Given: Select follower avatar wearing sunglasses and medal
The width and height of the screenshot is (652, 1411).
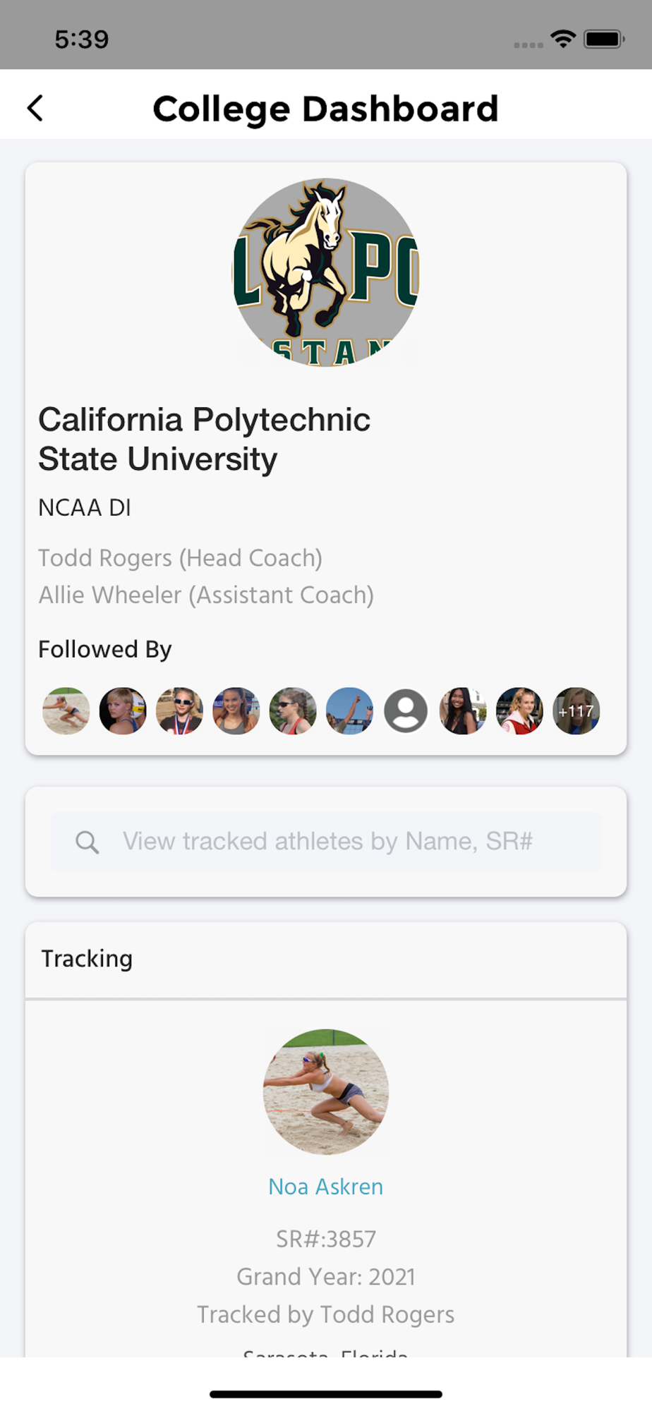Looking at the screenshot, I should [179, 711].
